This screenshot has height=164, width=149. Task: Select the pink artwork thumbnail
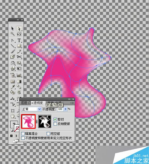[x=28, y=121]
